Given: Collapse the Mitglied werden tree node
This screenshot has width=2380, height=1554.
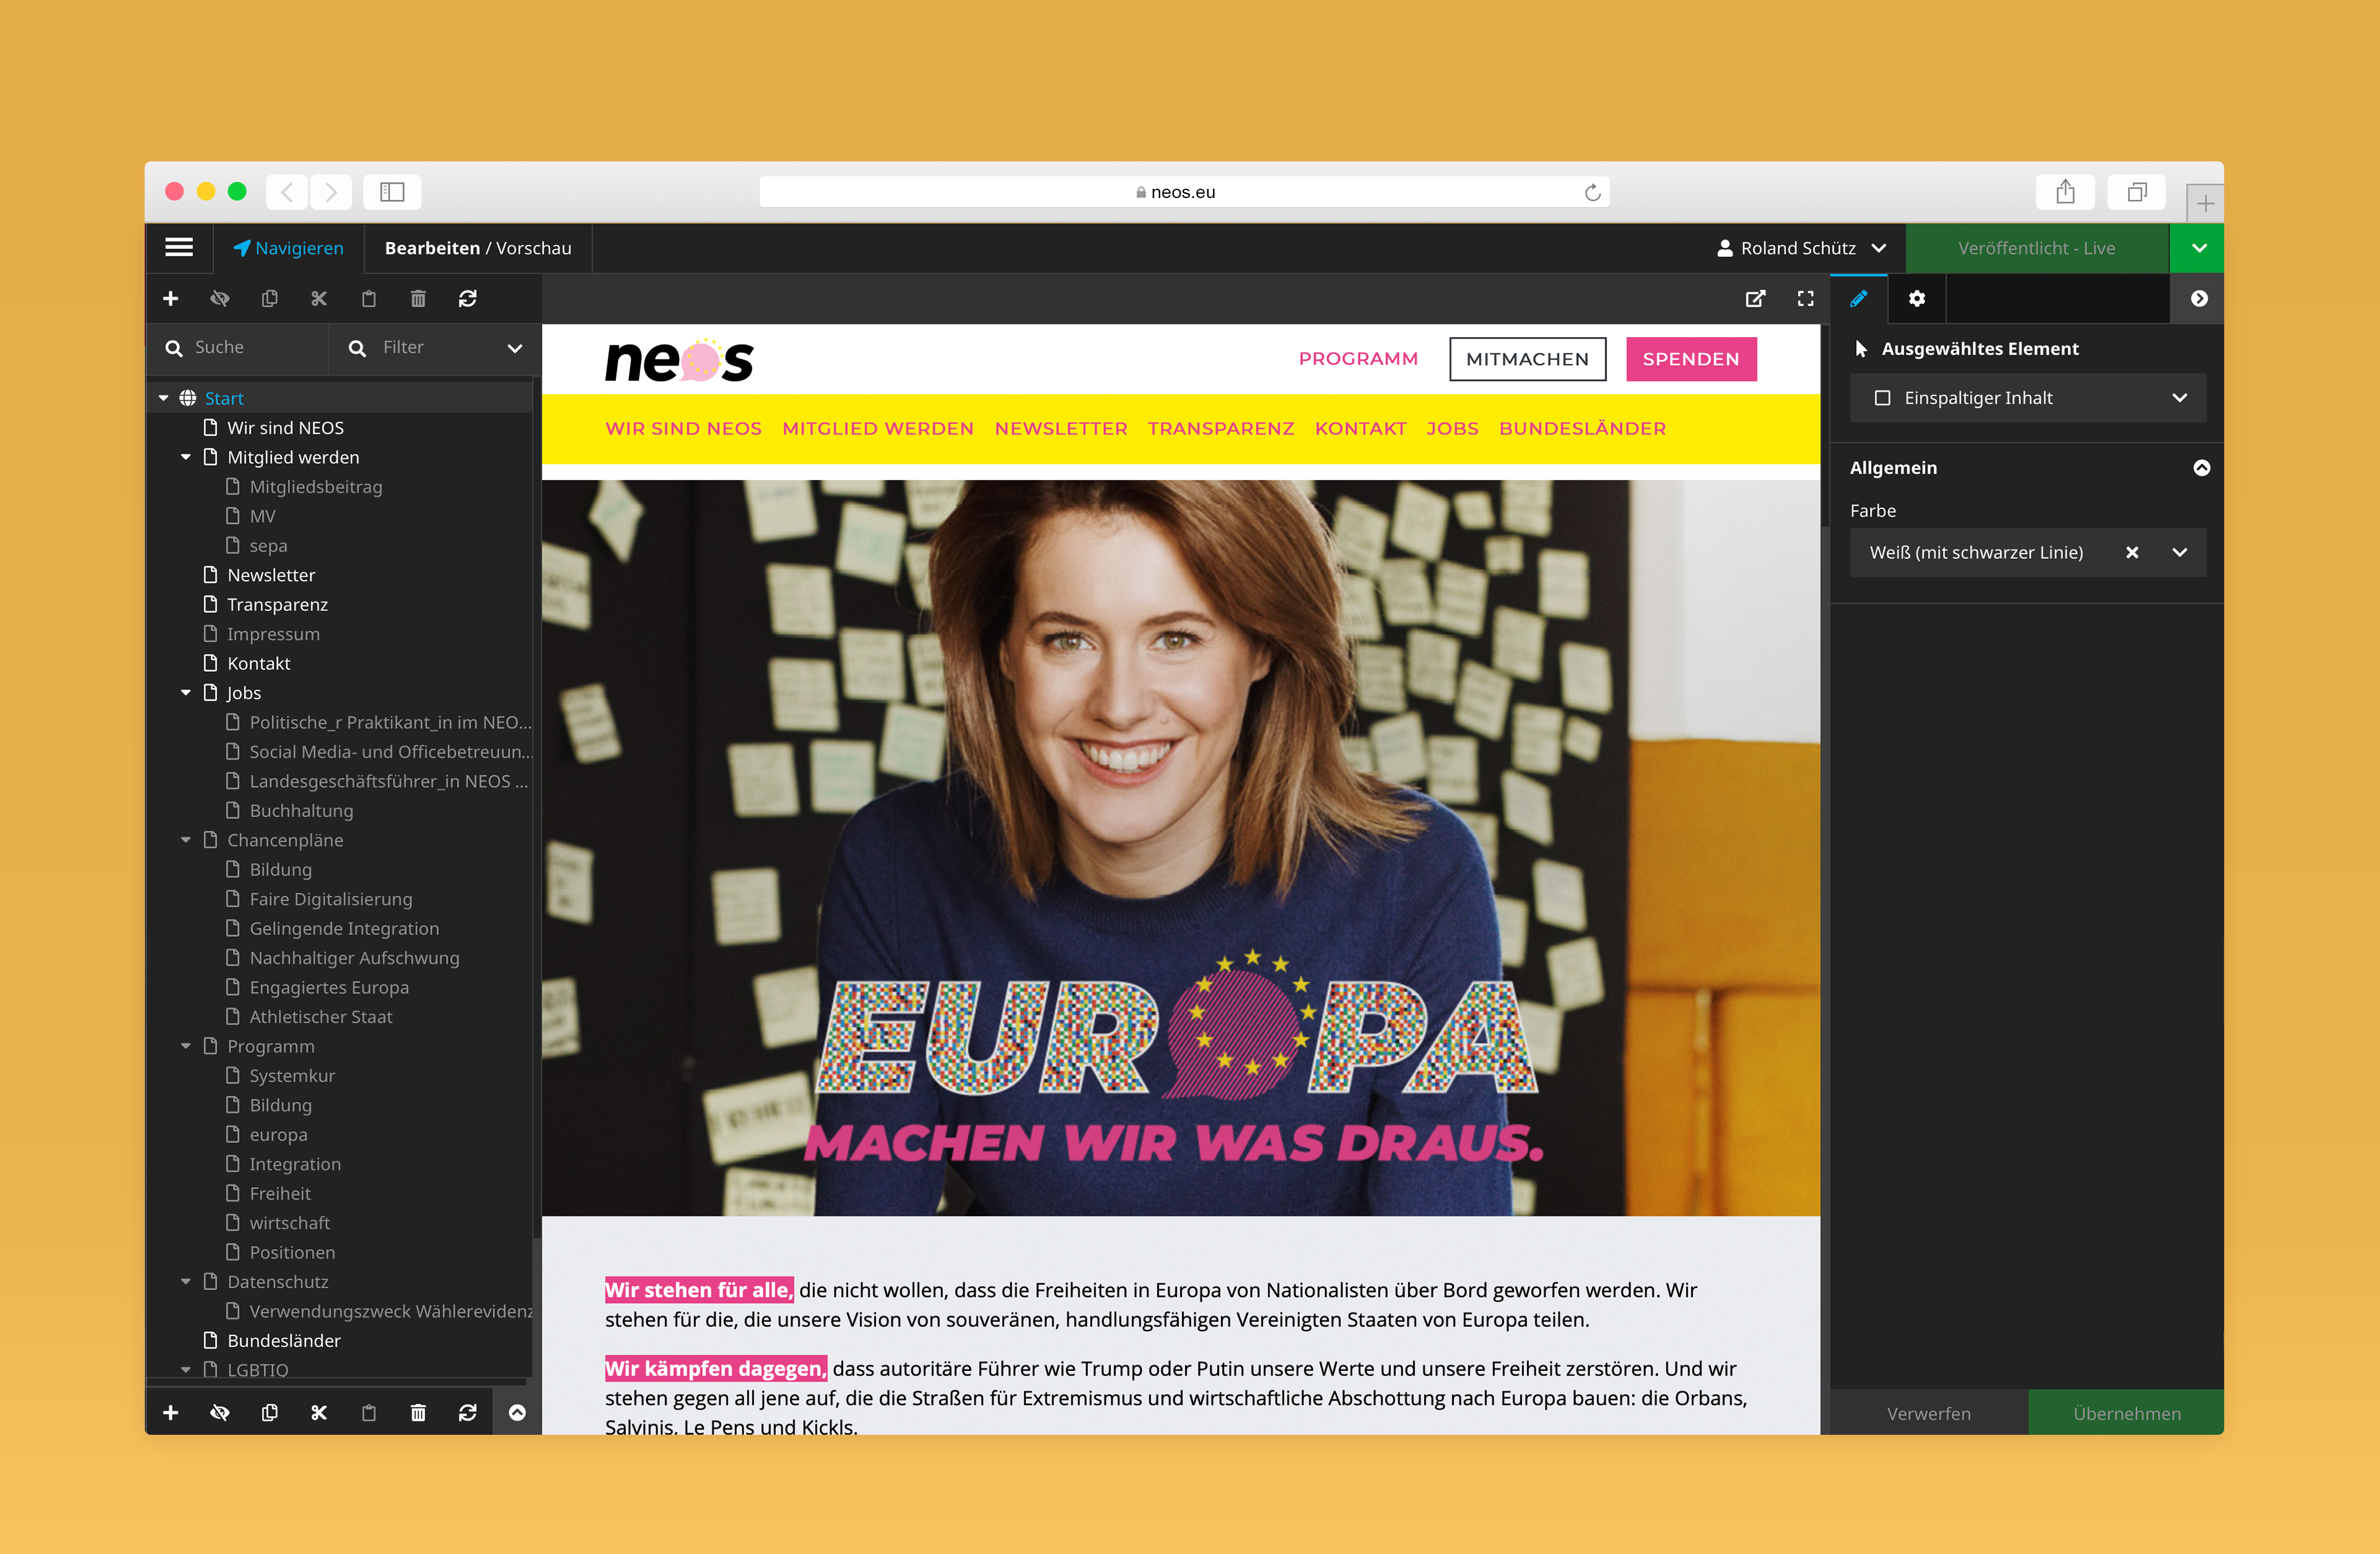Looking at the screenshot, I should click(x=186, y=457).
